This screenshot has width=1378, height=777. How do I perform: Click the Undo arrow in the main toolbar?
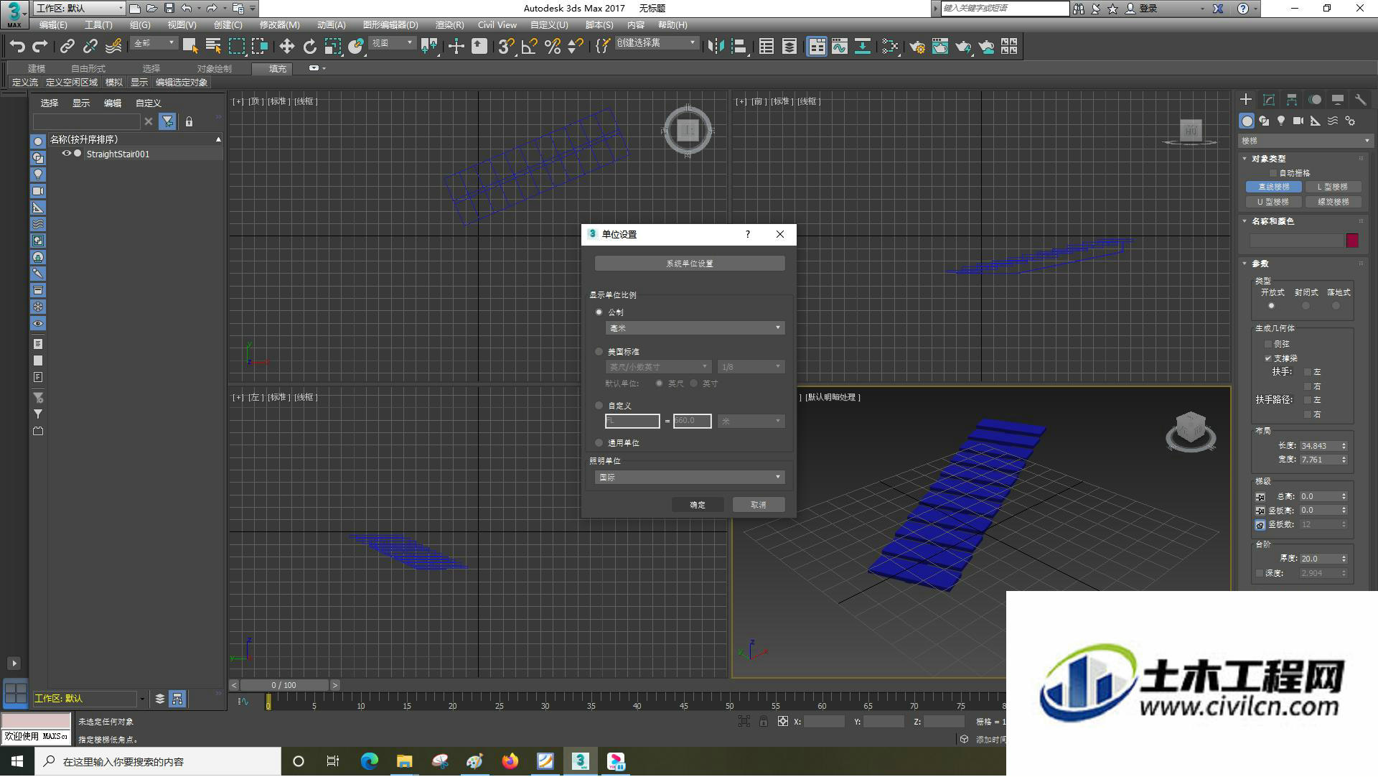[x=17, y=47]
